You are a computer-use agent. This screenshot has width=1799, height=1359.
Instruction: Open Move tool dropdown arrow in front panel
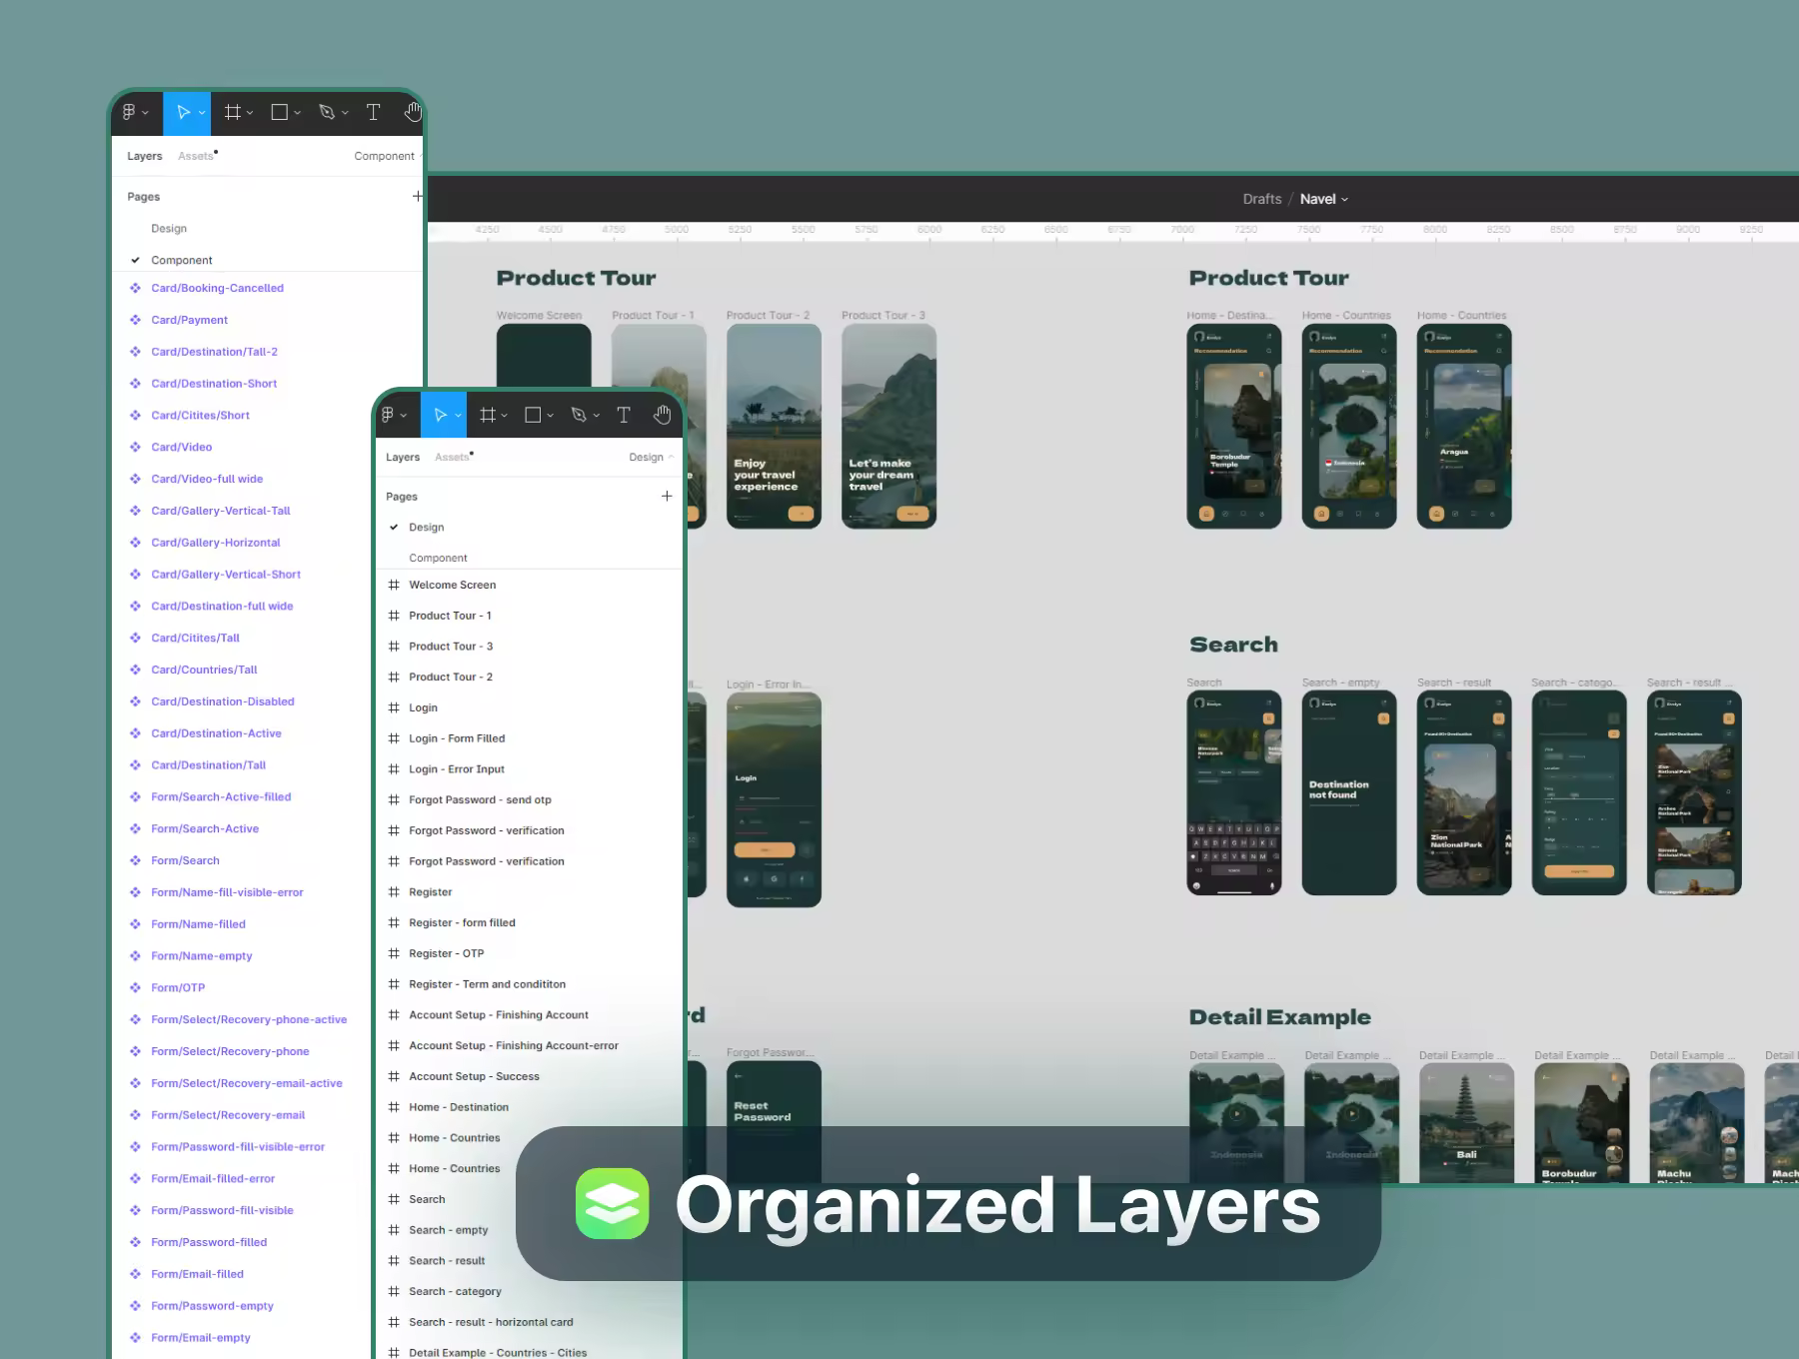tap(458, 416)
